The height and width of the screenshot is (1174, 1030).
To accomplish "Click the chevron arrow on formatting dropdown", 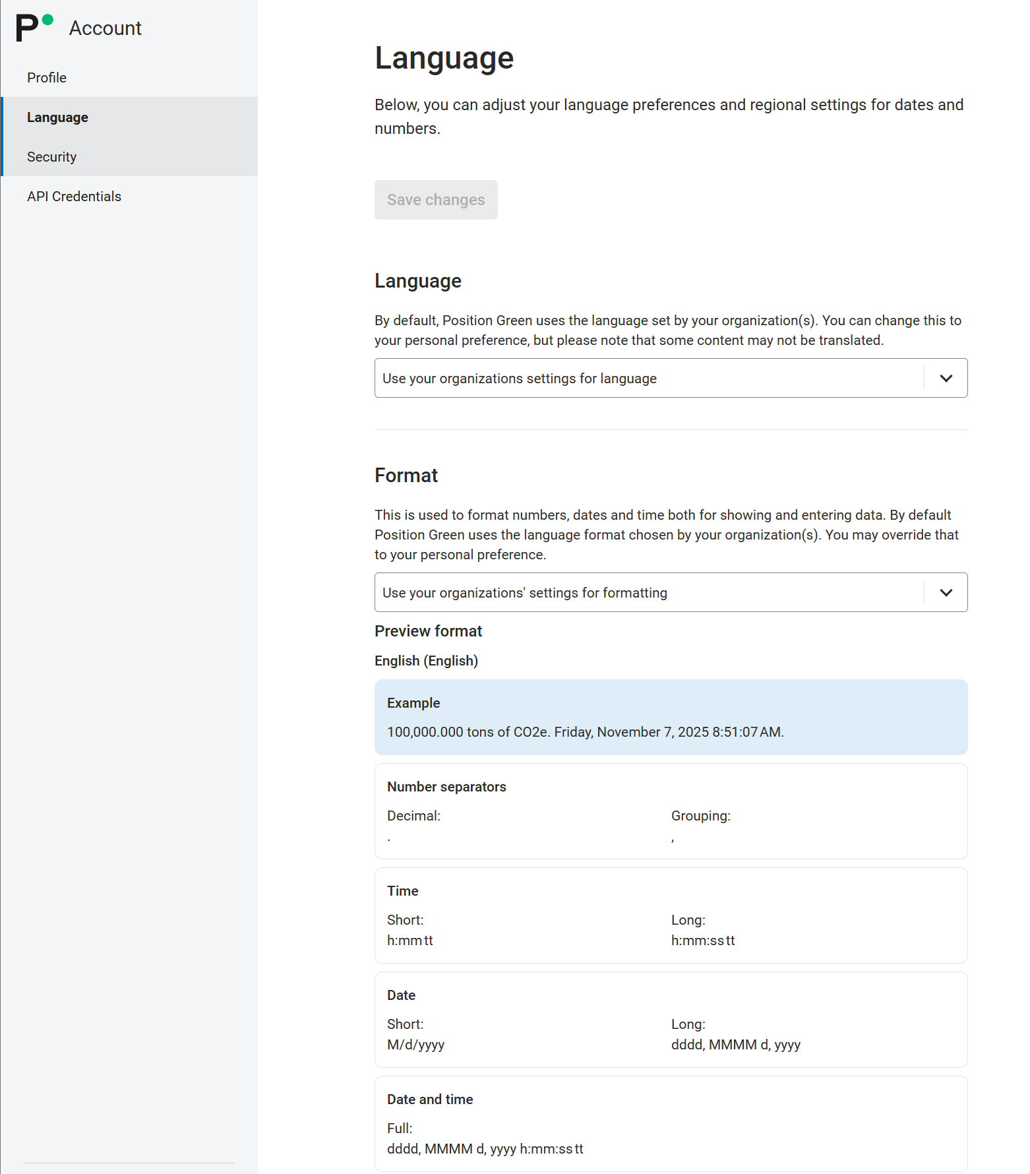I will click(x=946, y=593).
